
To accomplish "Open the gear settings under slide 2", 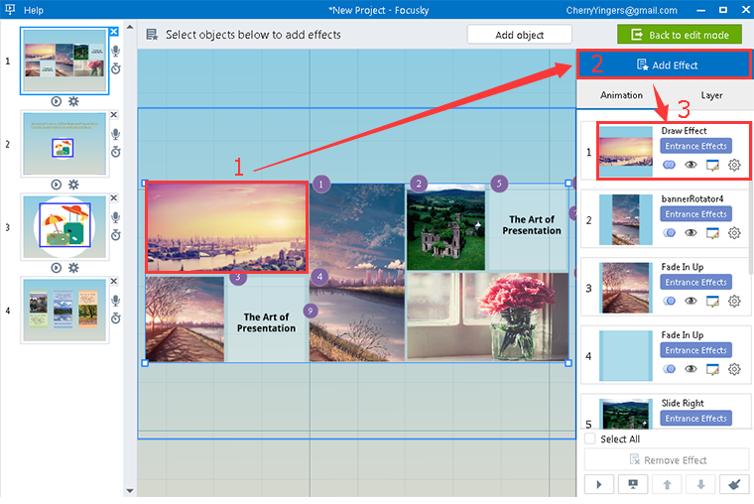I will click(73, 185).
